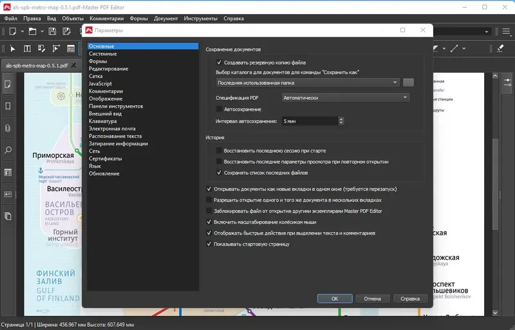This screenshot has height=330, width=515.
Task: Click the New document icon in the toolbar
Action: pyautogui.click(x=13, y=31)
